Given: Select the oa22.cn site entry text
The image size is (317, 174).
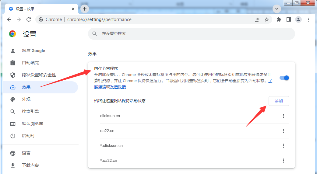Looking at the screenshot, I should [x=107, y=131].
